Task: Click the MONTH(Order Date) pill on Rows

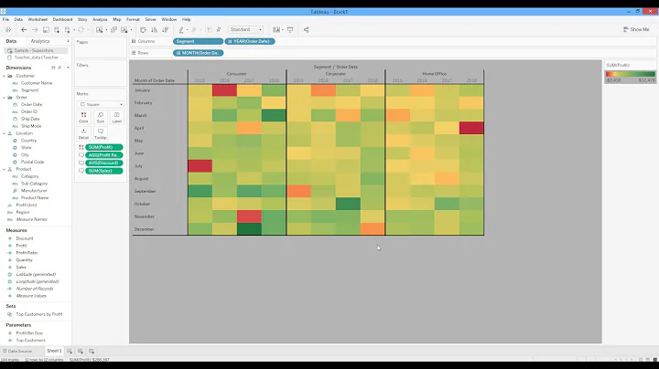Action: (x=198, y=53)
